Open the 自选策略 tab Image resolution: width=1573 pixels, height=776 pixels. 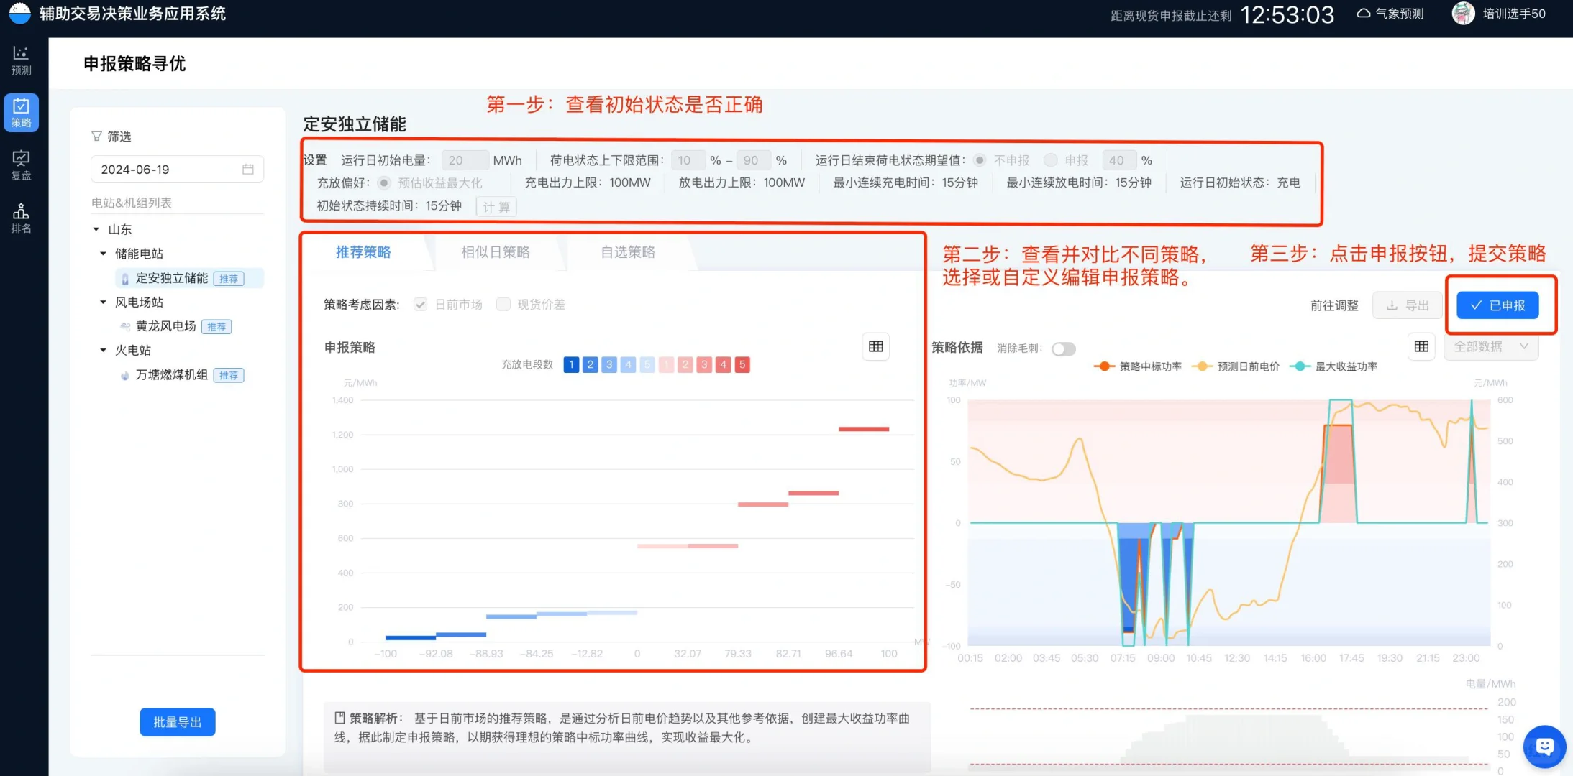[x=626, y=252]
